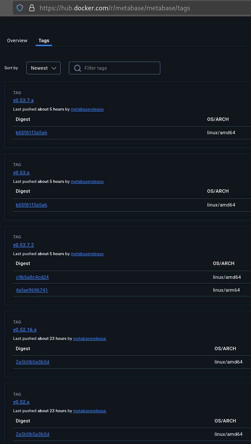The width and height of the screenshot is (251, 444).
Task: Click metabaserelease link under v0.53.7.2
Action: tap(87, 254)
